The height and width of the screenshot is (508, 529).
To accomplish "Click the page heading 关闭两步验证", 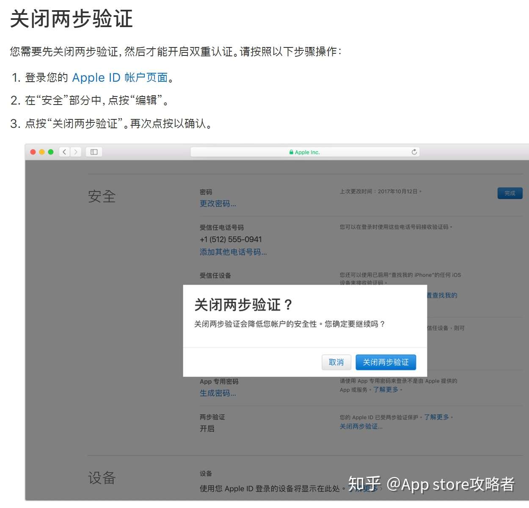I will tap(71, 19).
